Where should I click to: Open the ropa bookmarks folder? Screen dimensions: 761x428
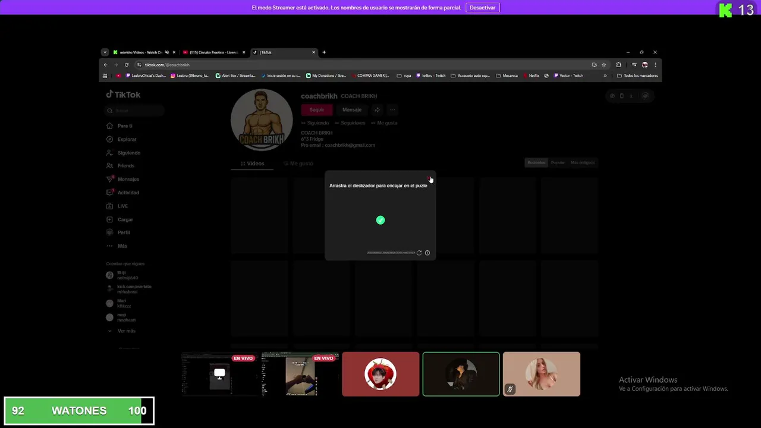pyautogui.click(x=404, y=75)
